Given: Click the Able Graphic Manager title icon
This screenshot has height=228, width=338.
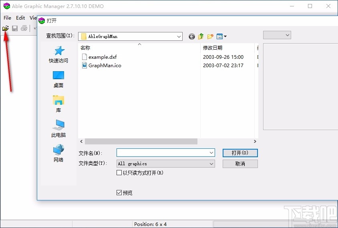Looking at the screenshot, I should pos(7,6).
